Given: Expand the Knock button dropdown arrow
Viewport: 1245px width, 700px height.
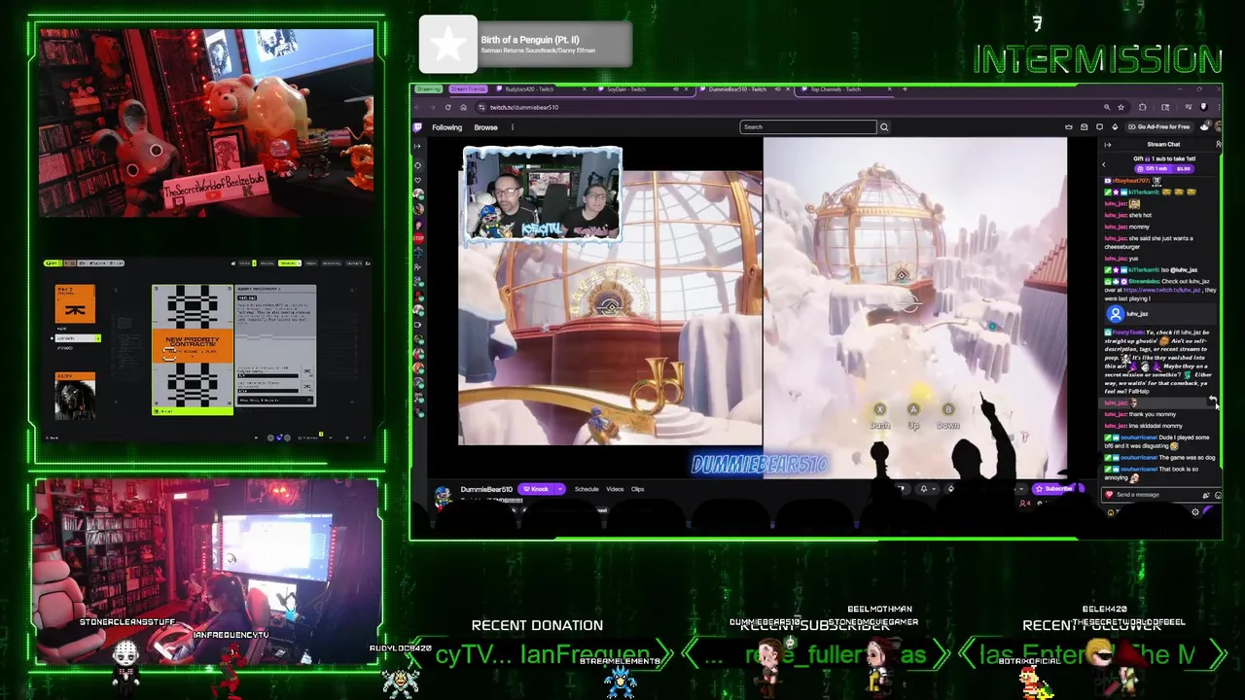Looking at the screenshot, I should [x=559, y=489].
